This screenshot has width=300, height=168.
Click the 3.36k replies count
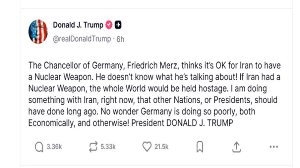coord(54,147)
